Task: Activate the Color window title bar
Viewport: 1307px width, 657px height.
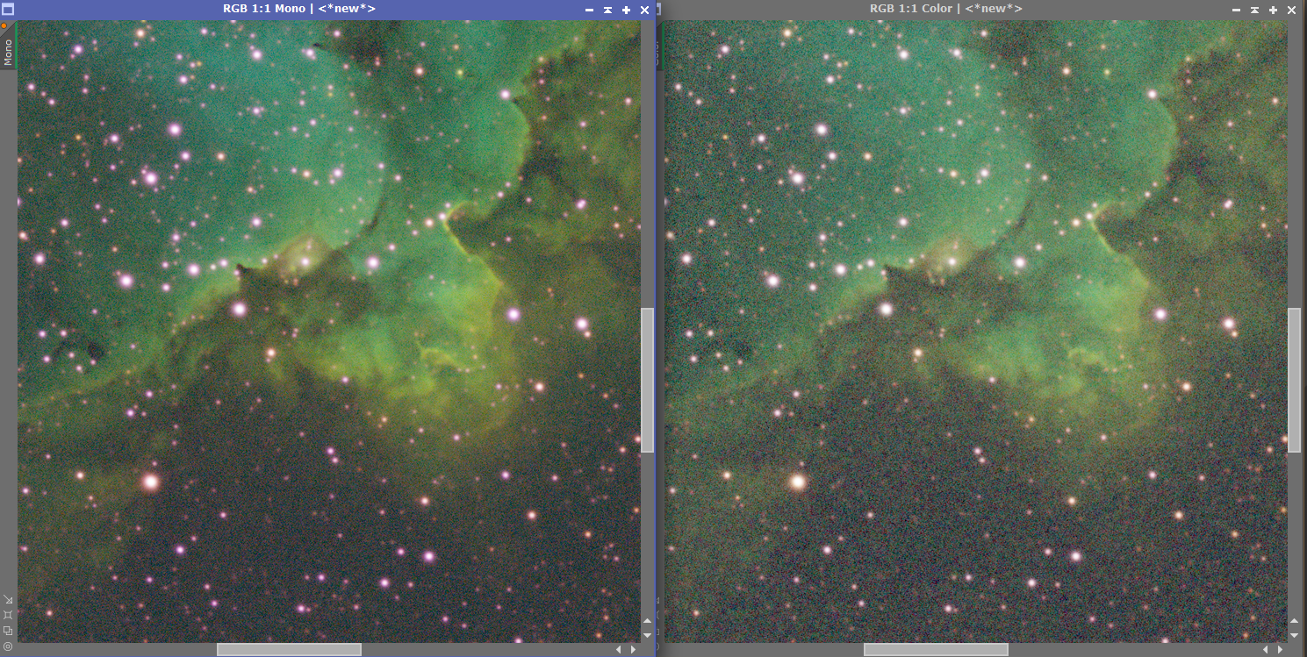Action: point(945,9)
